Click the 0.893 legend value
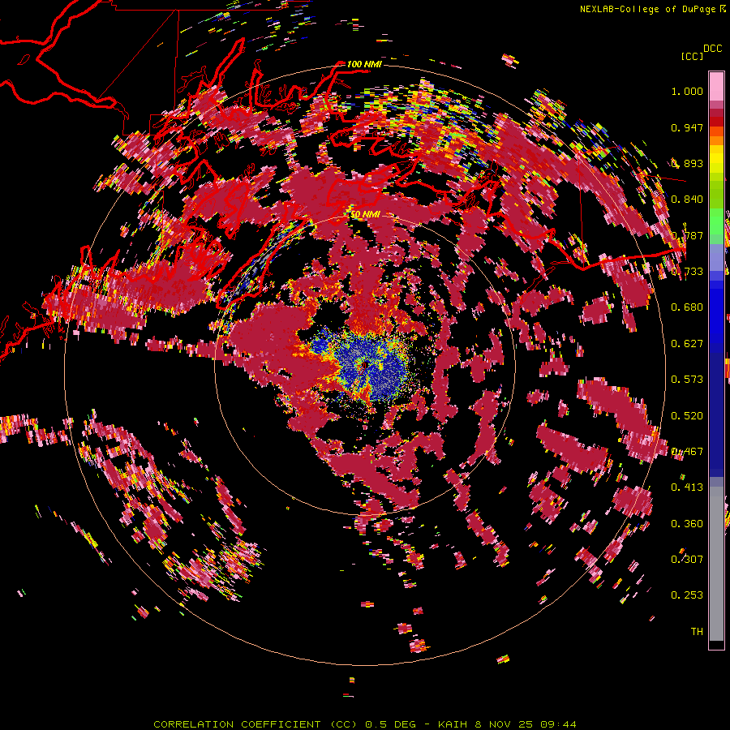The image size is (730, 730). pyautogui.click(x=687, y=163)
